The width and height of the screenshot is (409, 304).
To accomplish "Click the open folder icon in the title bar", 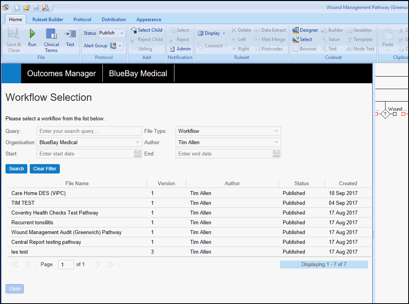I will (27, 7).
